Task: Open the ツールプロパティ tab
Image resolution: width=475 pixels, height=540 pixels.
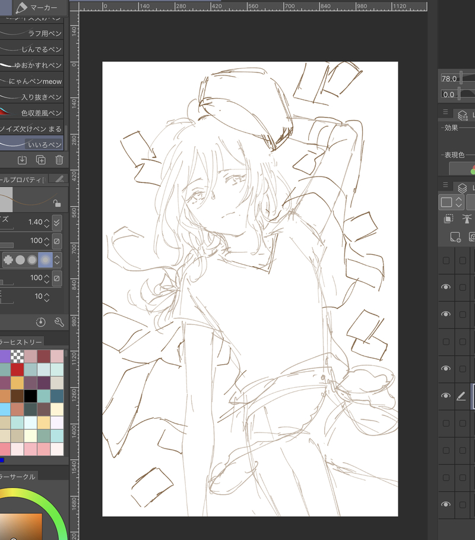Action: tap(23, 179)
